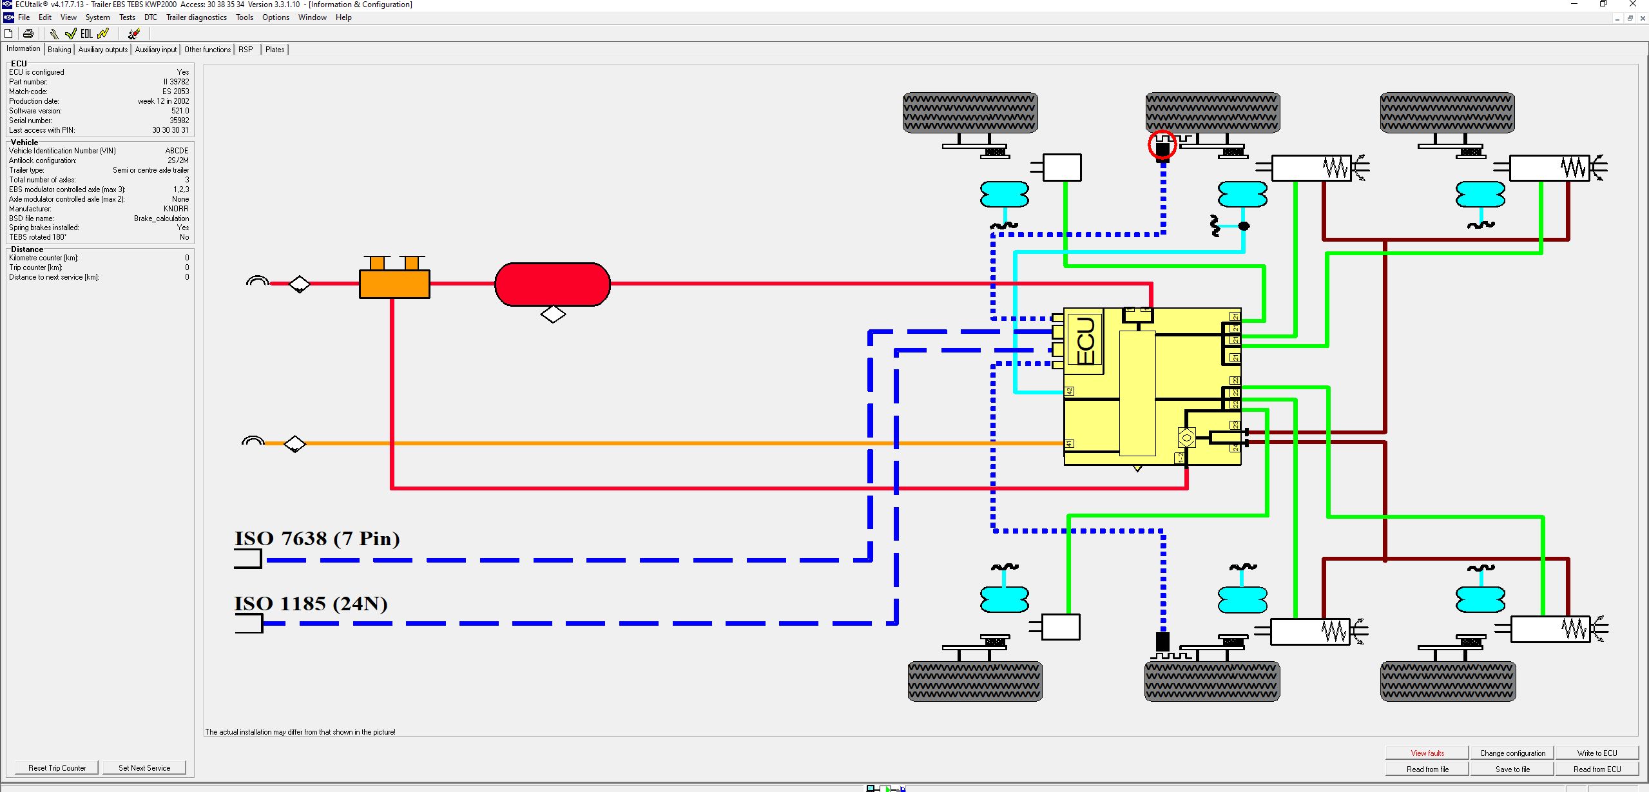Image resolution: width=1649 pixels, height=792 pixels.
Task: Click the green checkmark verification icon
Action: [71, 34]
